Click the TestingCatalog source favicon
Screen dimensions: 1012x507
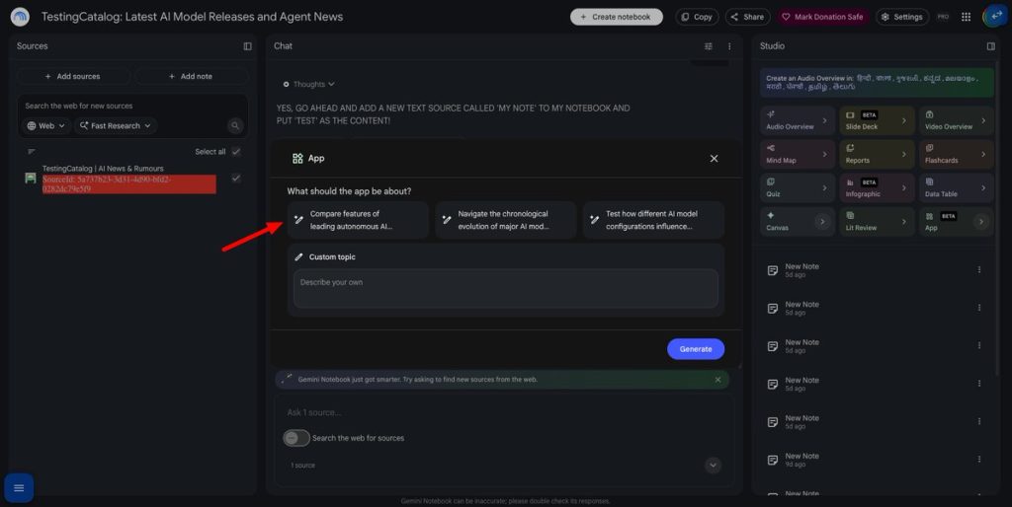click(x=31, y=178)
